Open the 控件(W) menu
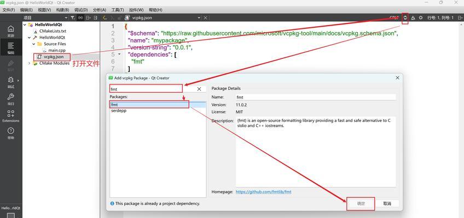464x218 pixels. tap(136, 10)
